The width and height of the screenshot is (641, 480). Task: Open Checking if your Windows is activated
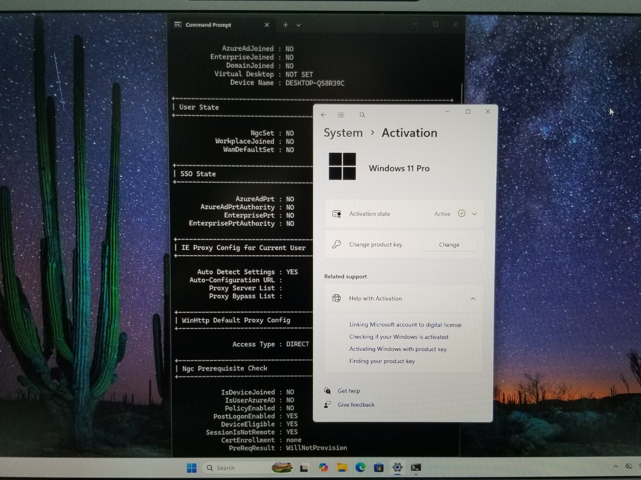pyautogui.click(x=399, y=337)
